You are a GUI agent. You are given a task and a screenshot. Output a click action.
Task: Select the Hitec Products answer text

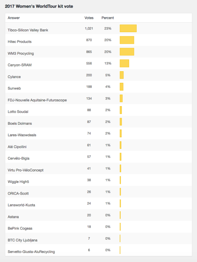click(20, 42)
